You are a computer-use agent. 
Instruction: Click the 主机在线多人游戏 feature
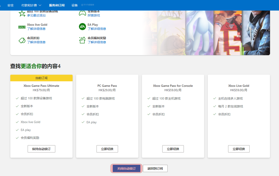230,98
